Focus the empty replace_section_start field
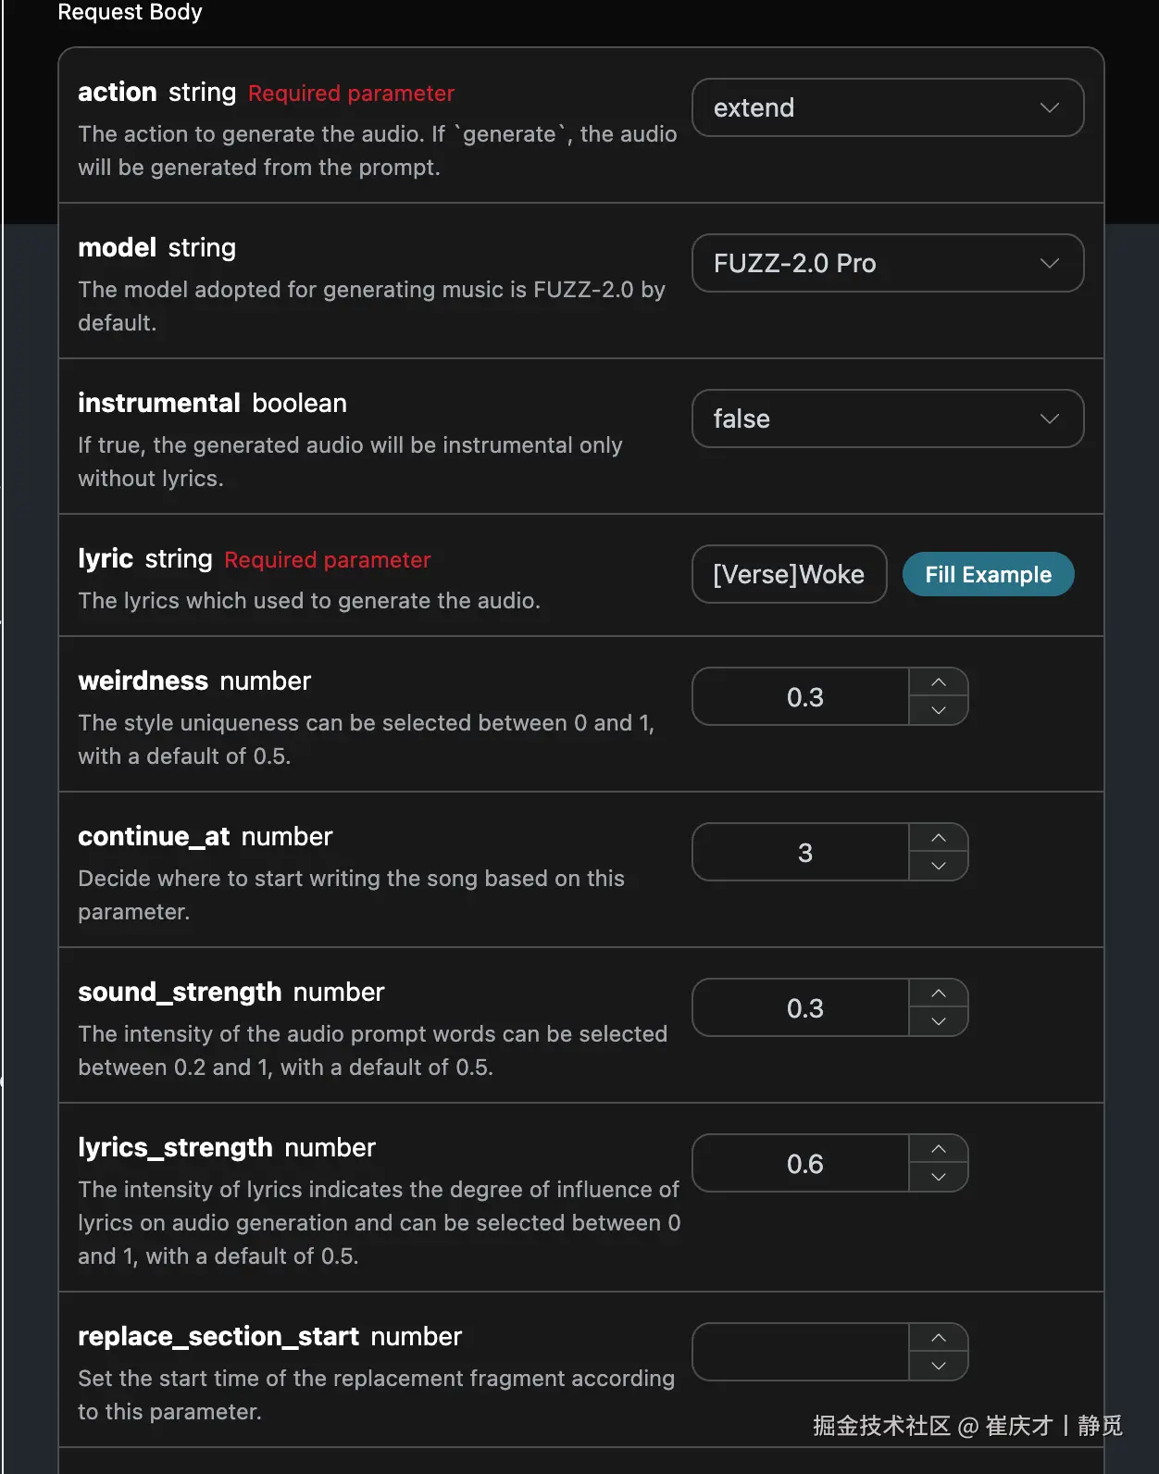Image resolution: width=1159 pixels, height=1474 pixels. tap(802, 1352)
